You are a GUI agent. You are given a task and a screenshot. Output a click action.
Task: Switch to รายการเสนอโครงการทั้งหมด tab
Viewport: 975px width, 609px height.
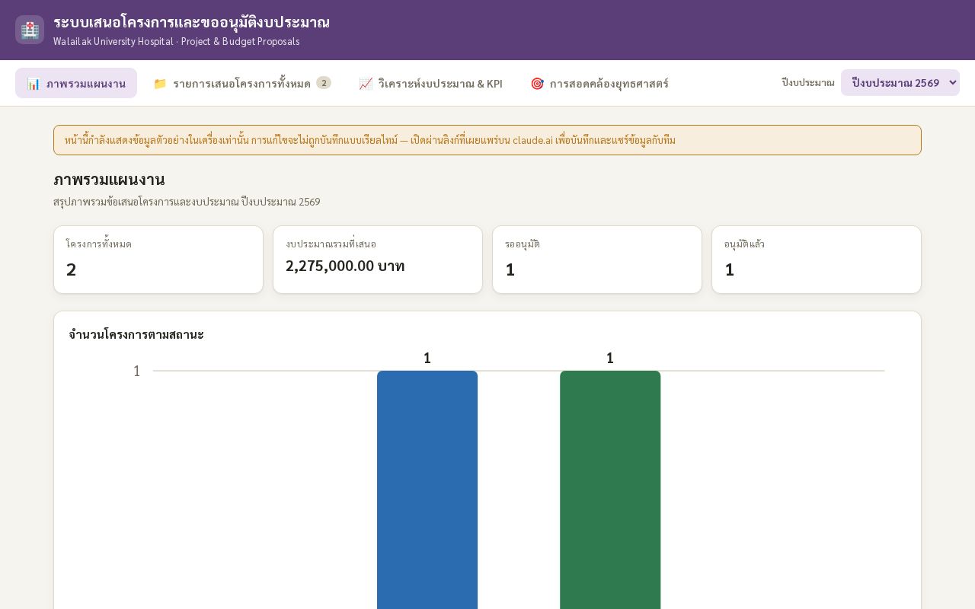[x=242, y=83]
